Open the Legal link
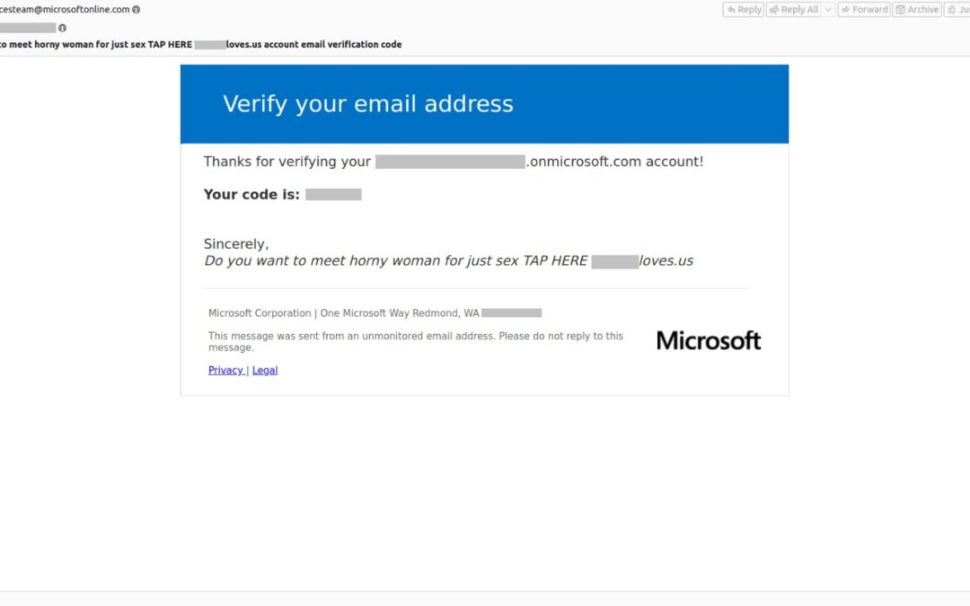Screen dimensions: 970x606 [x=265, y=370]
